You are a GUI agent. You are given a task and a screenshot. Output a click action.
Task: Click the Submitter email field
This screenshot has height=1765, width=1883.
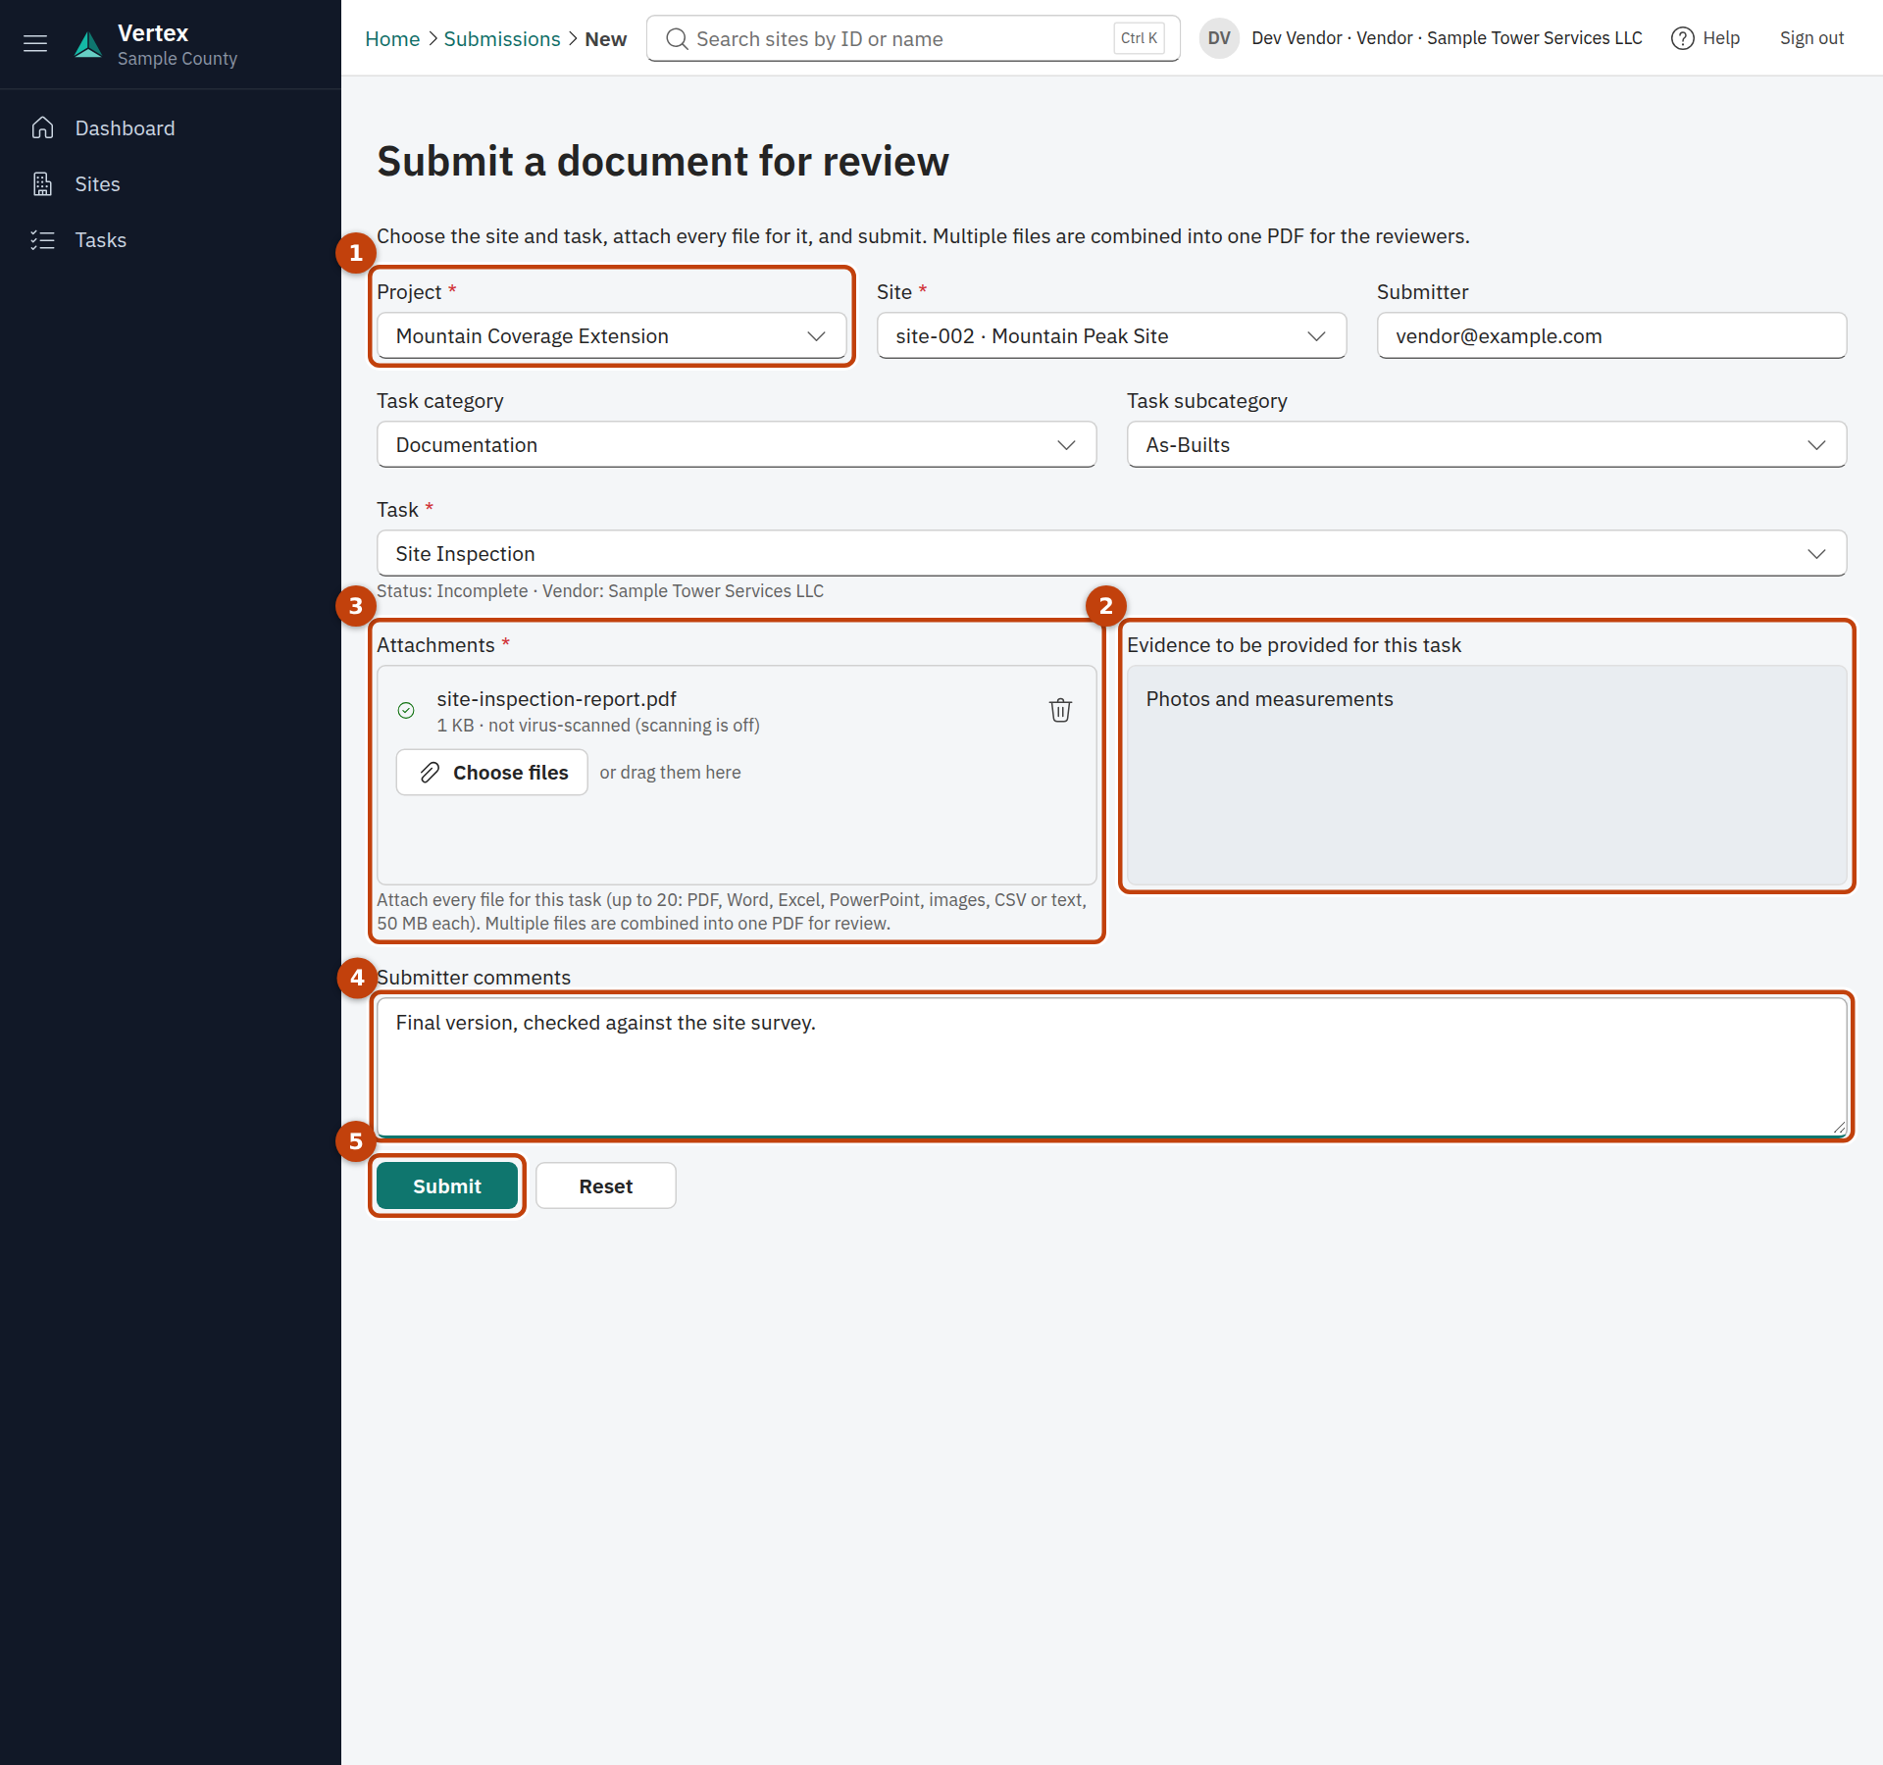click(1611, 336)
